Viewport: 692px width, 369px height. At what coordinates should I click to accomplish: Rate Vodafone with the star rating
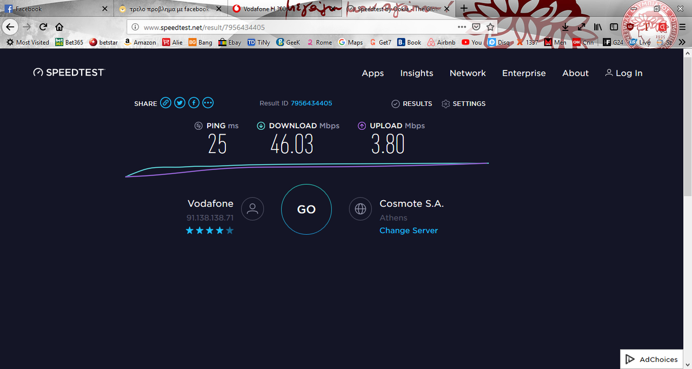click(x=210, y=230)
